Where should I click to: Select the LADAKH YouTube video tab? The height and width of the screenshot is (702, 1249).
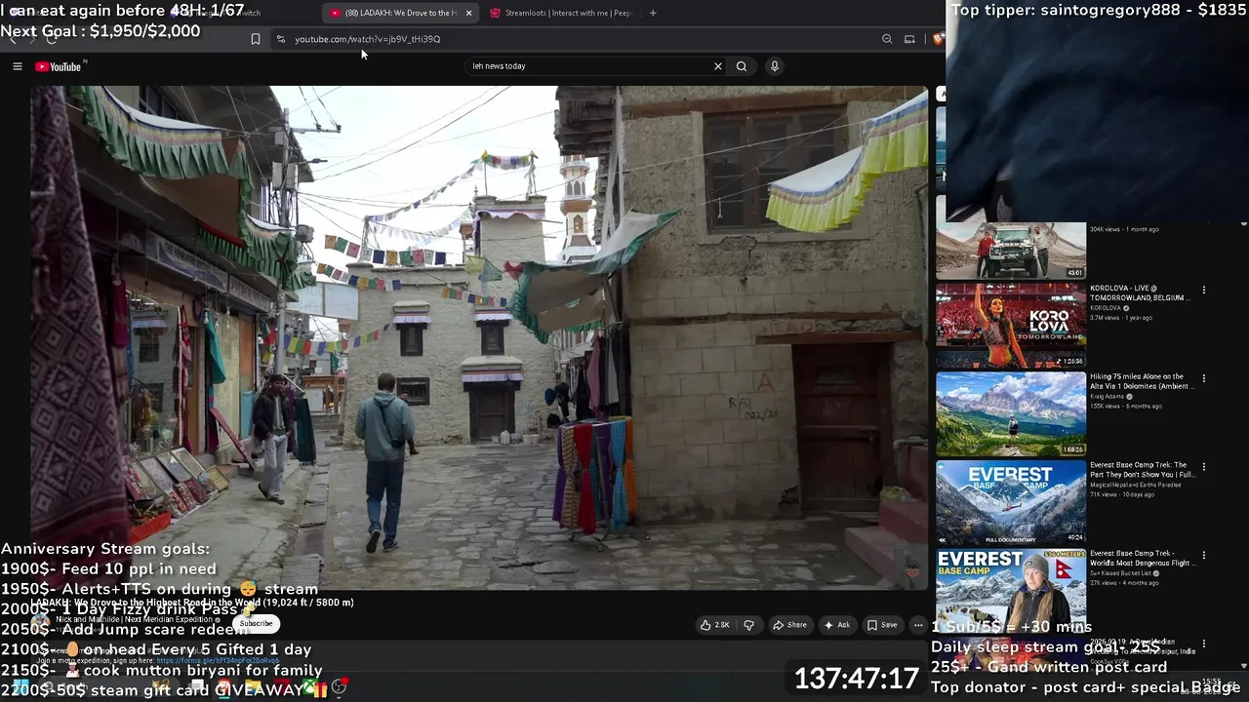394,13
